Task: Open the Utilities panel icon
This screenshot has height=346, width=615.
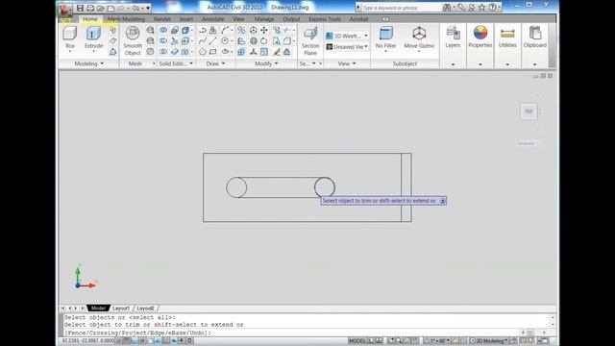Action: 507,33
